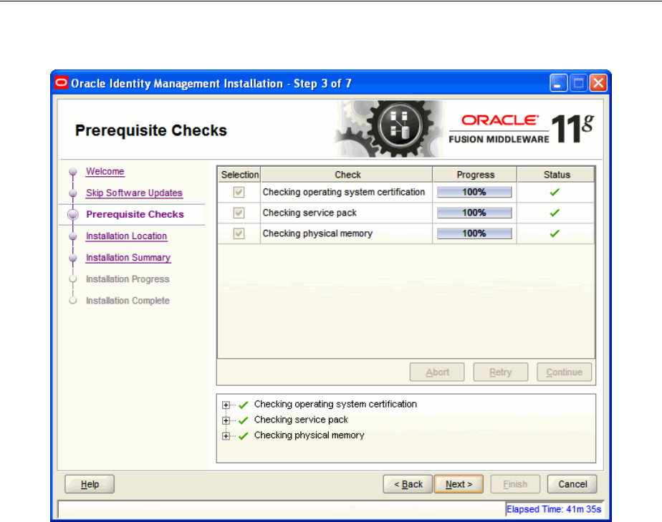This screenshot has width=662, height=522.
Task: Click the Continue button
Action: pos(564,372)
